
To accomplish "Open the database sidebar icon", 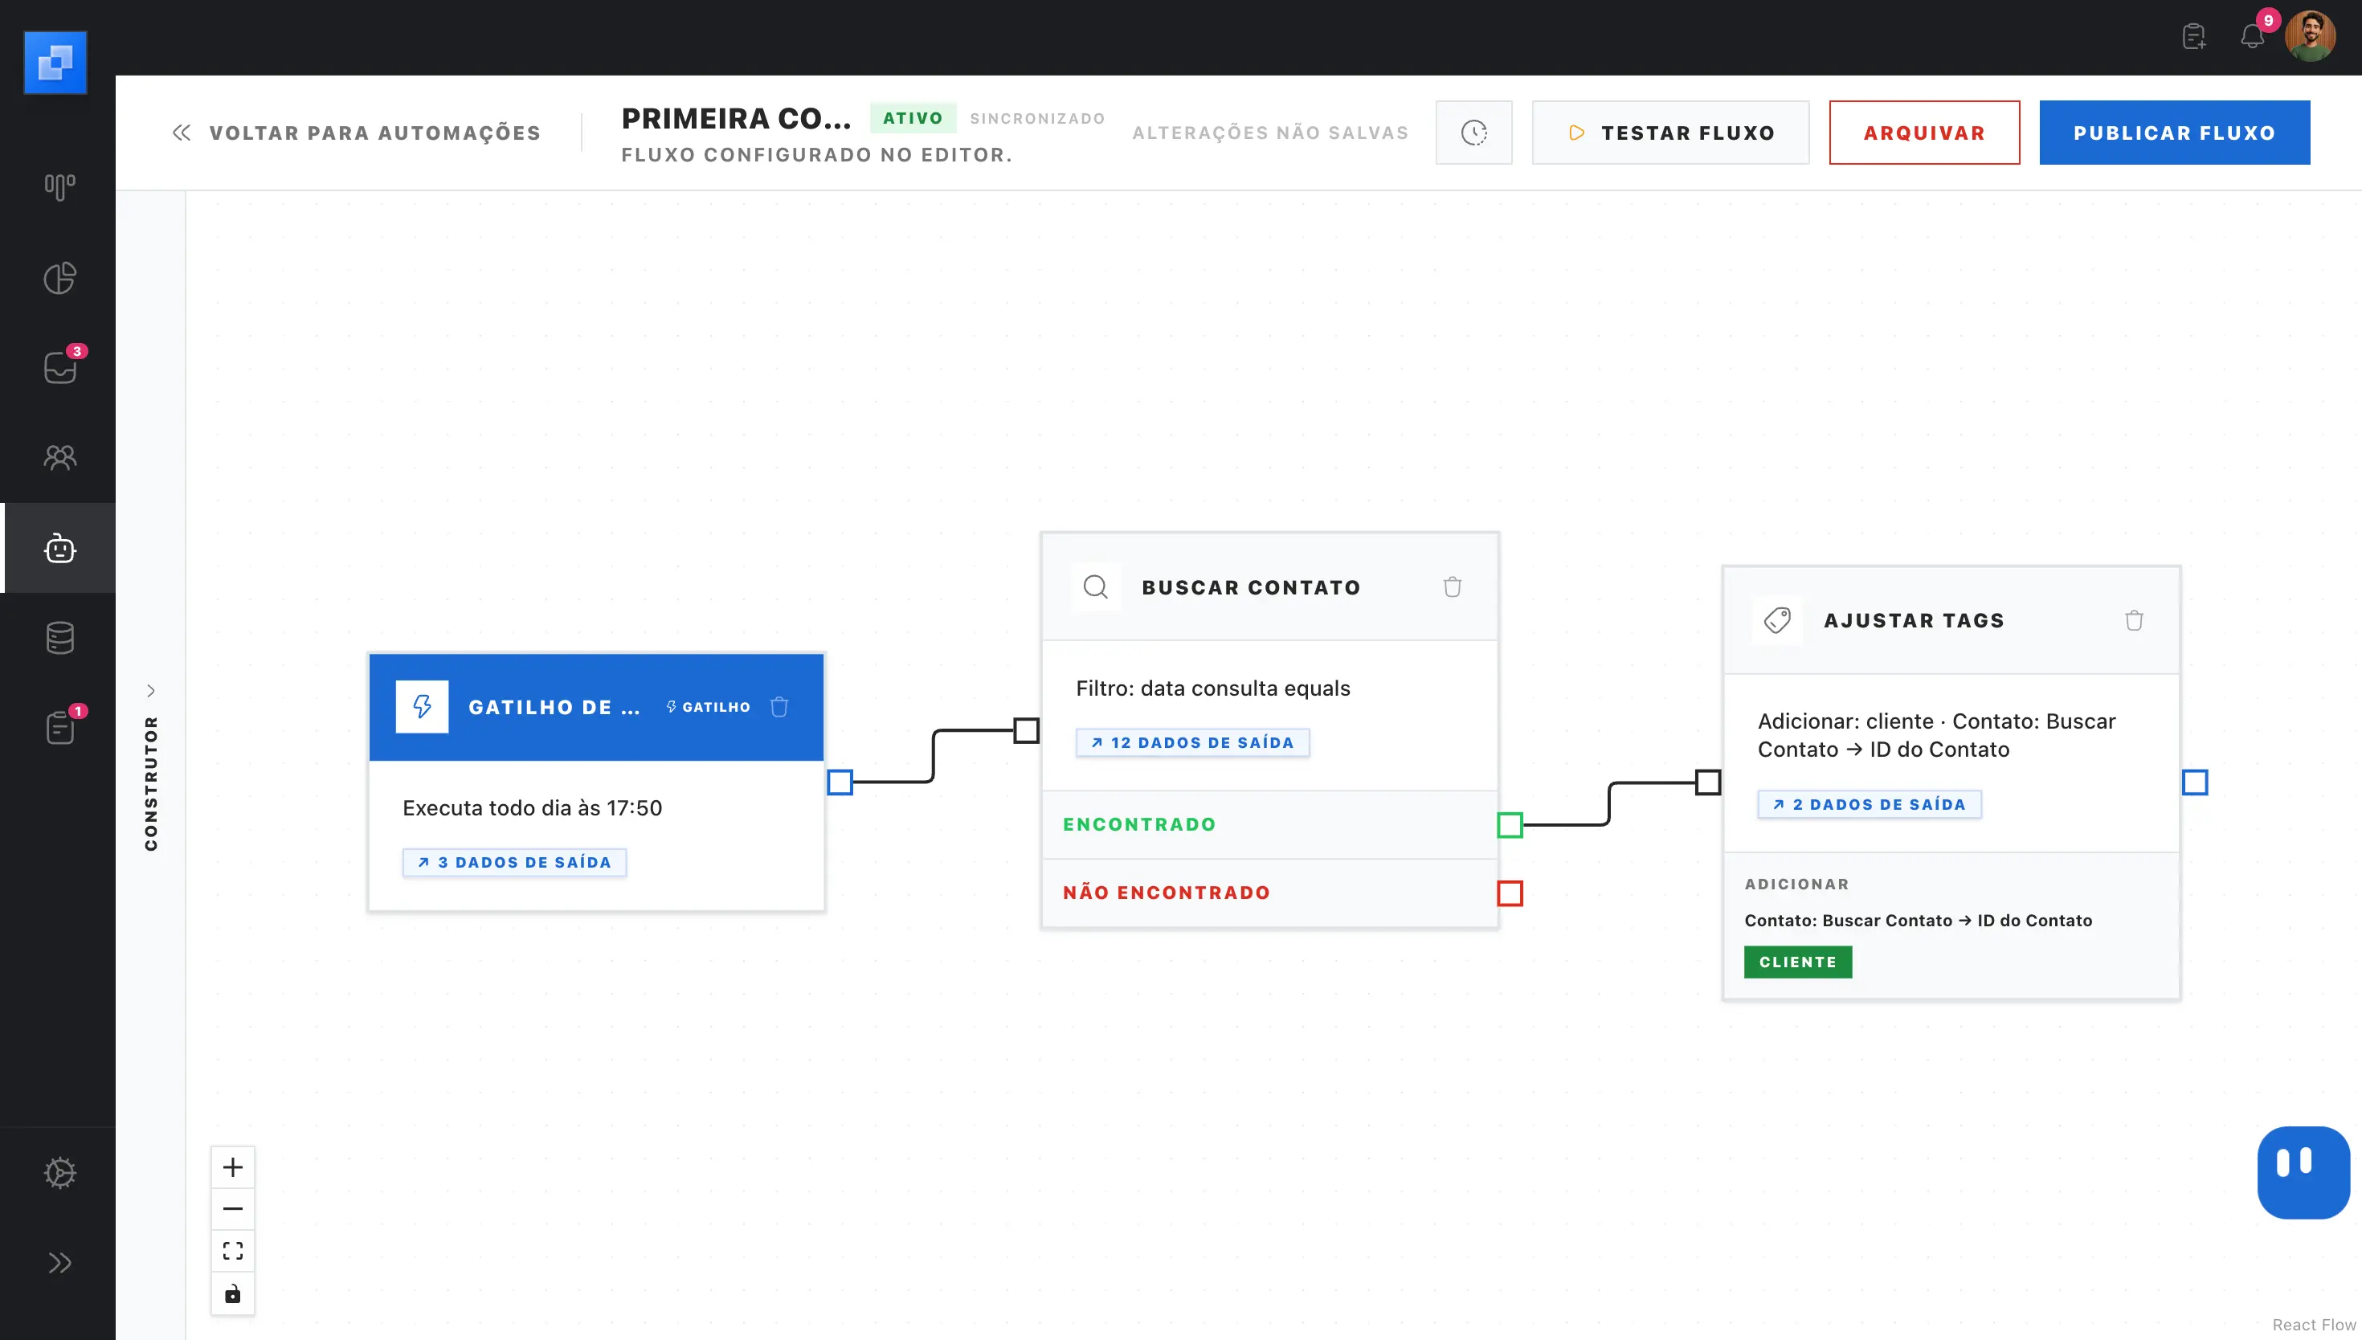I will [59, 638].
